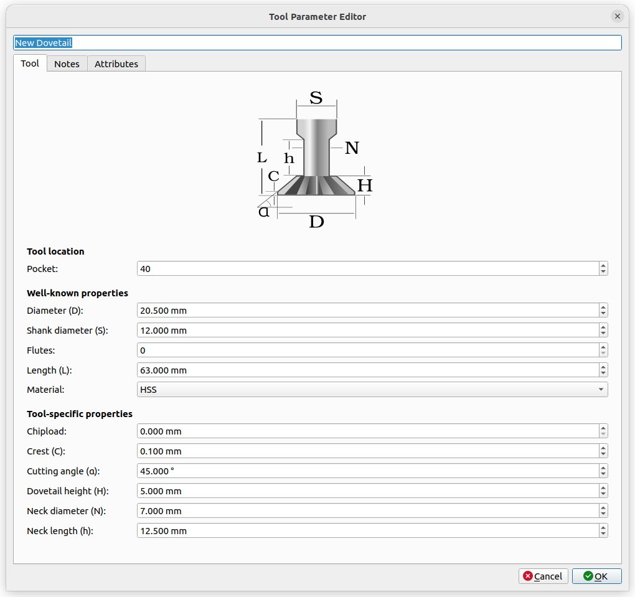Decrease Cutting angle with down arrow
This screenshot has width=635, height=597.
(603, 474)
